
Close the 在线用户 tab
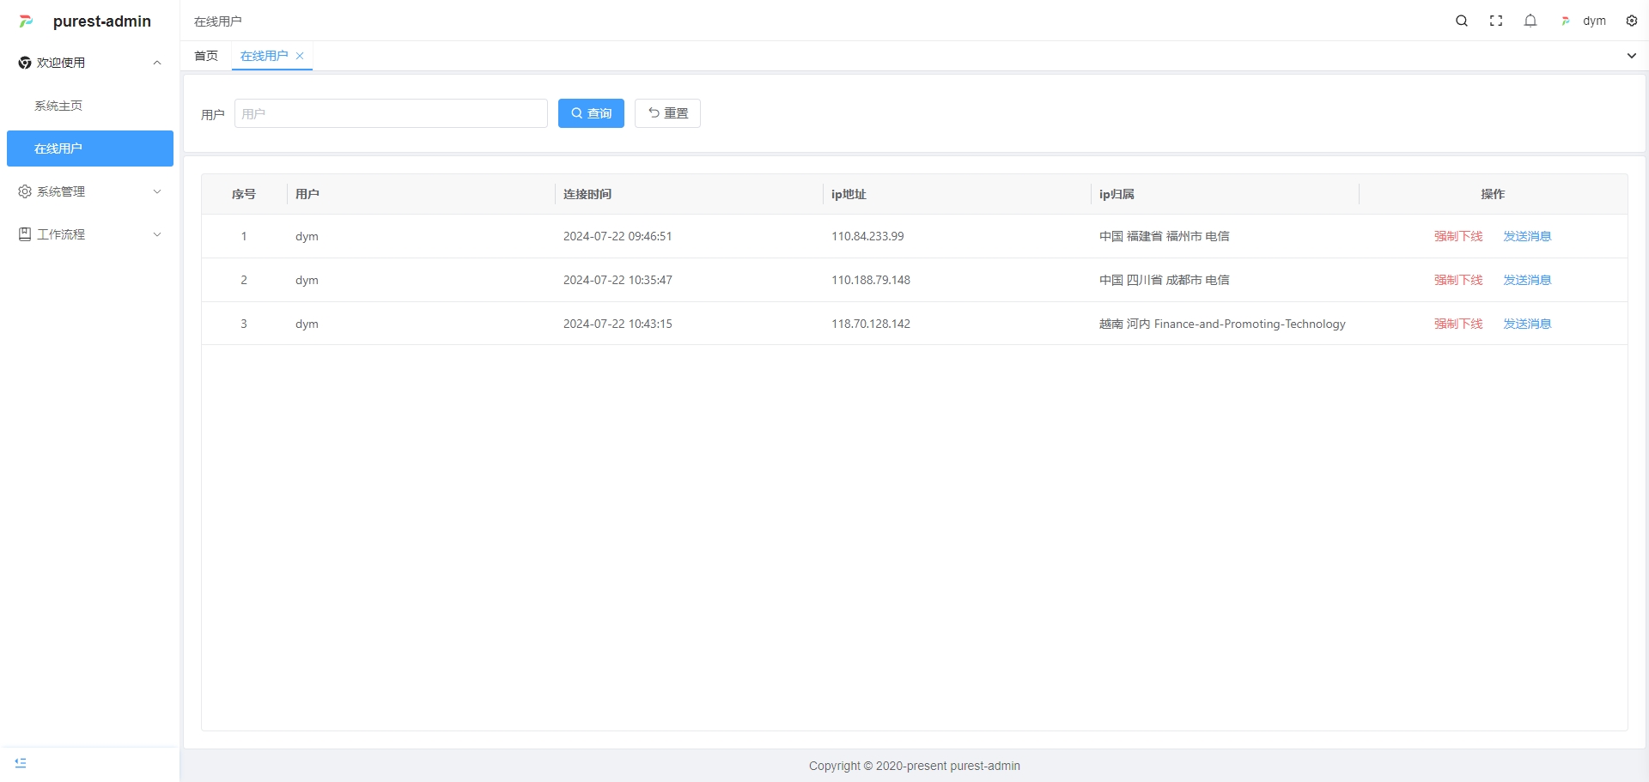click(300, 56)
